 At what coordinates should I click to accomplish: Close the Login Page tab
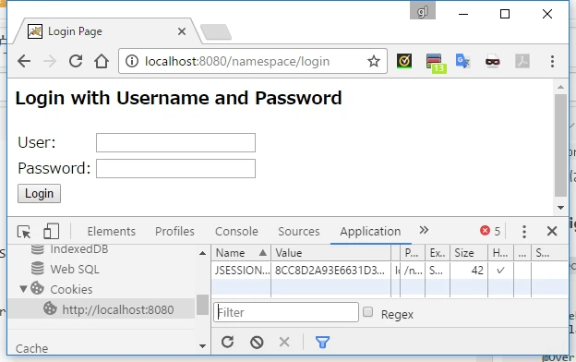182,31
